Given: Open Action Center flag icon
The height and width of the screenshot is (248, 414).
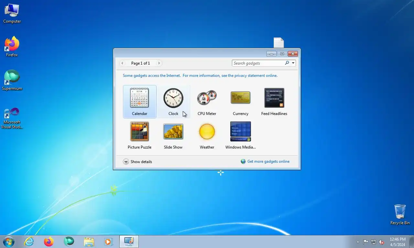Looking at the screenshot, I should tap(365, 242).
